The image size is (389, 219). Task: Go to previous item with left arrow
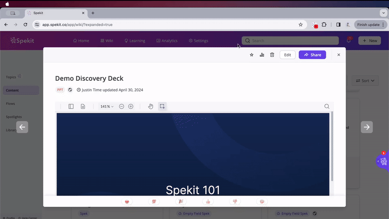point(22,127)
